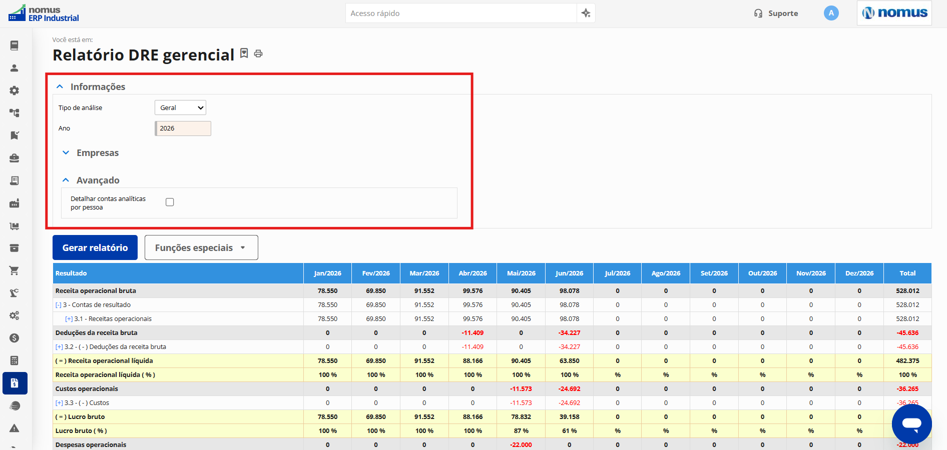Image resolution: width=947 pixels, height=450 pixels.
Task: Expand 3.2 Deduções da receita bruta row
Action: coord(59,347)
